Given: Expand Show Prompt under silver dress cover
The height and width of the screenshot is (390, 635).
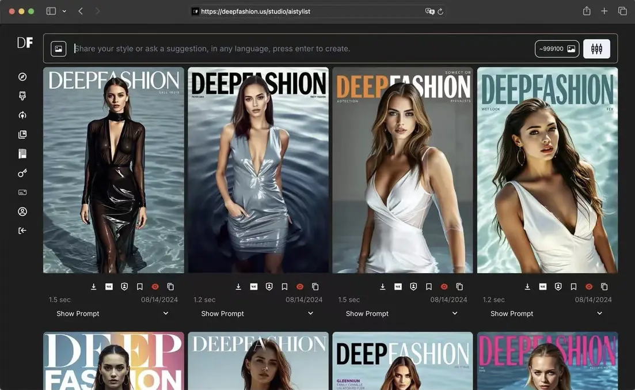Looking at the screenshot, I should pos(258,313).
